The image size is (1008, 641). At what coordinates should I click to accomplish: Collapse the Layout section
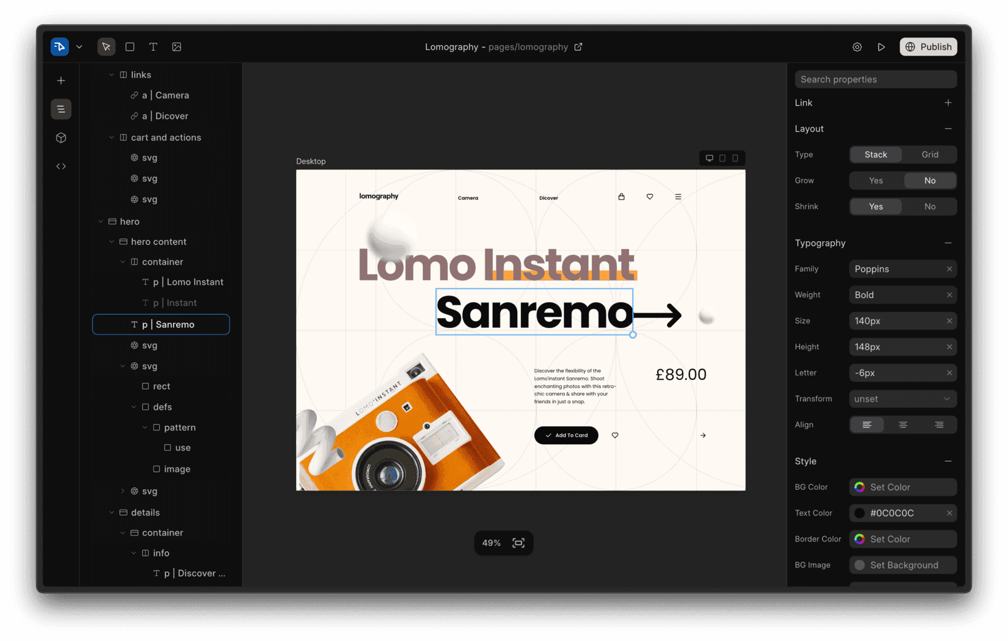click(948, 129)
